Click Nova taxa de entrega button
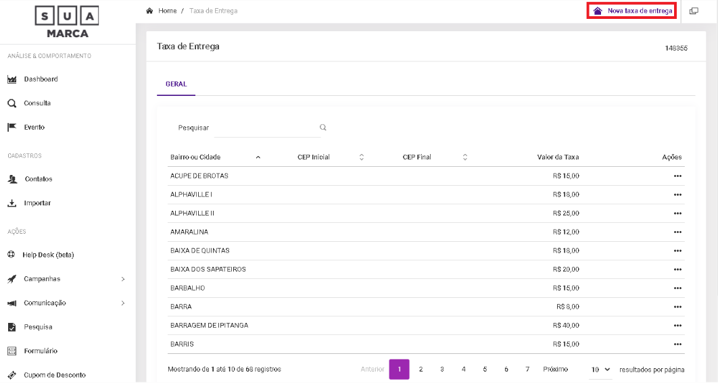The height and width of the screenshot is (383, 718). pyautogui.click(x=632, y=11)
